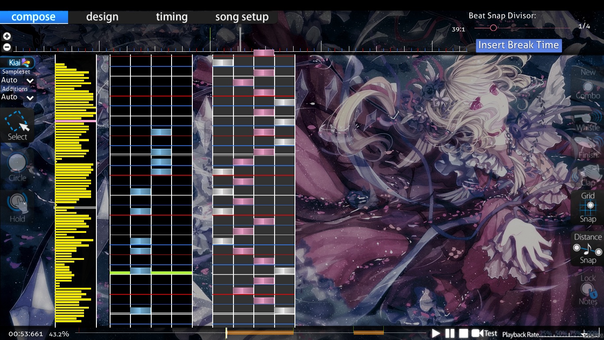
Task: Open the Additions Auto dropdown
Action: click(x=18, y=97)
